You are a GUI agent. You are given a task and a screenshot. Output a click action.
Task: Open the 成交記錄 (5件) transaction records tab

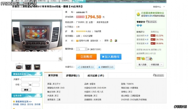(x=96, y=76)
